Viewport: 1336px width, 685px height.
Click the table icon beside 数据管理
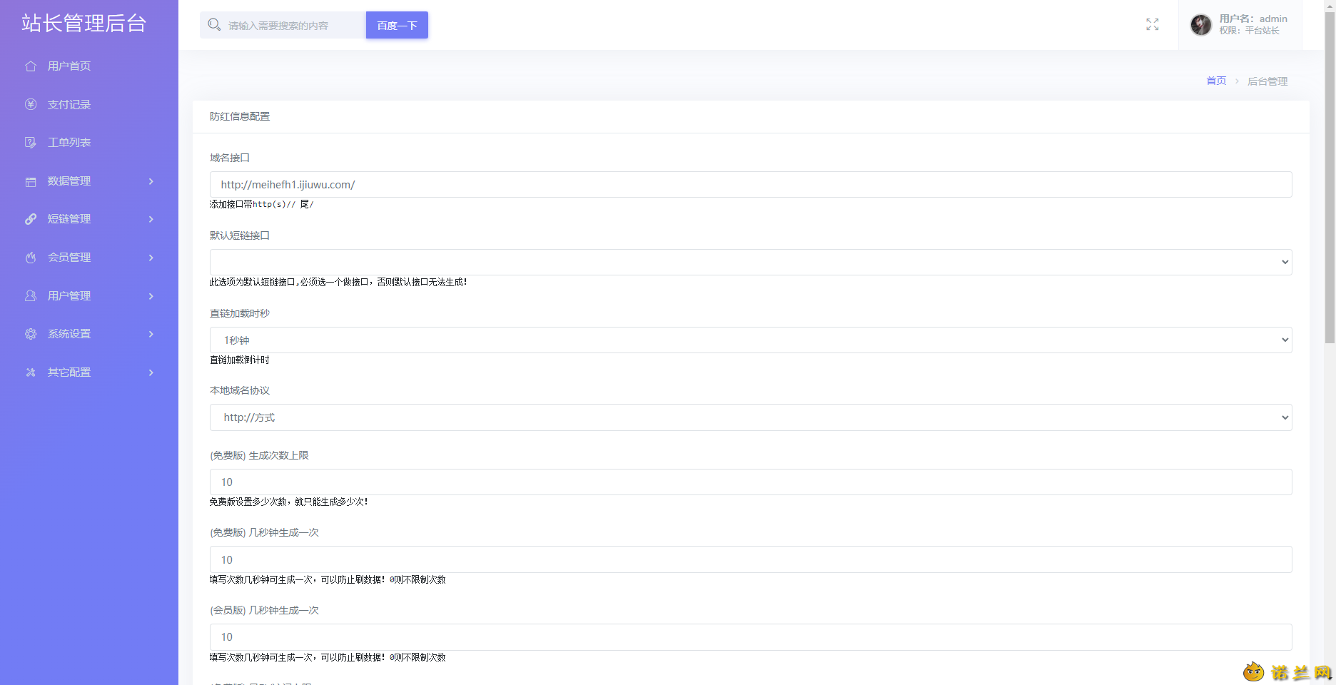[31, 181]
